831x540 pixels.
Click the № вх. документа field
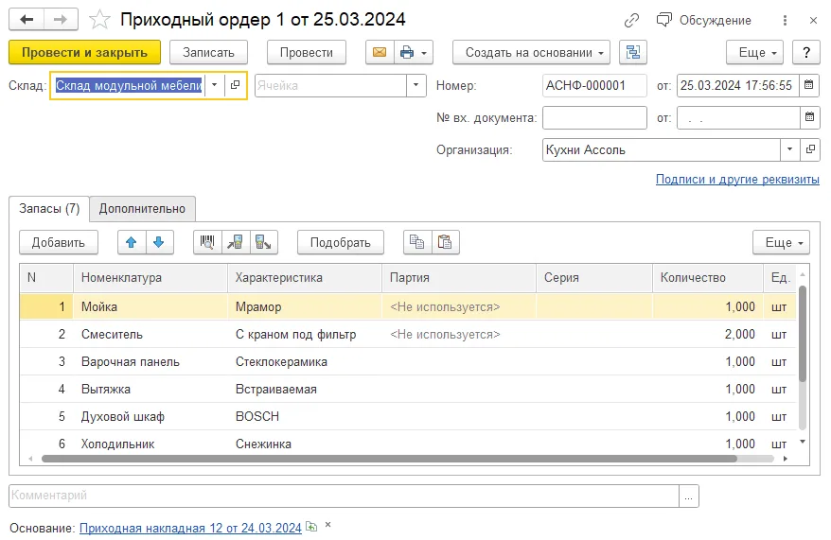coord(594,117)
